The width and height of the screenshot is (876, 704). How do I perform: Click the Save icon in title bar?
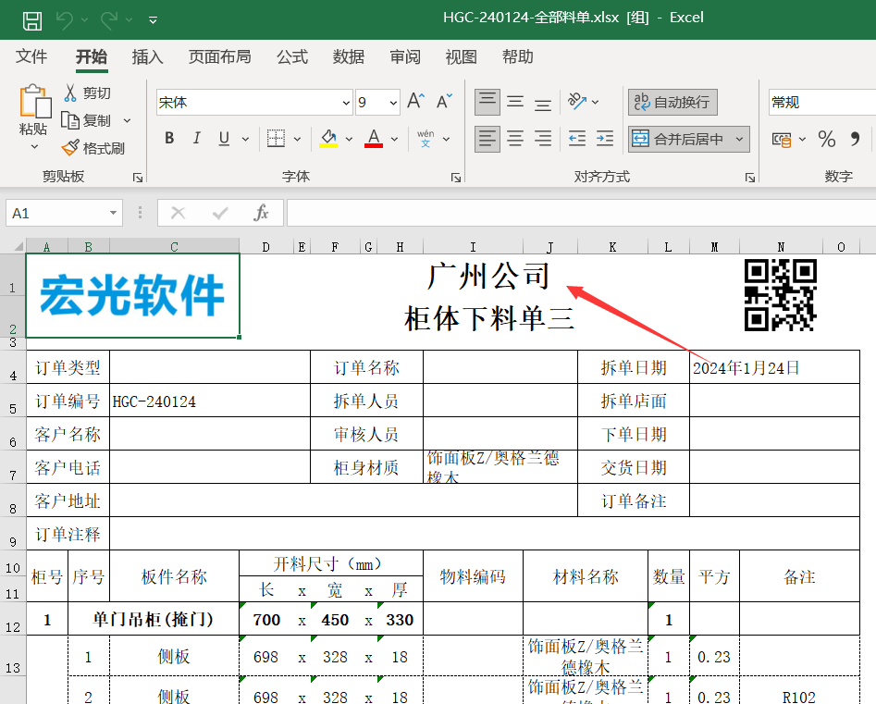pos(31,20)
